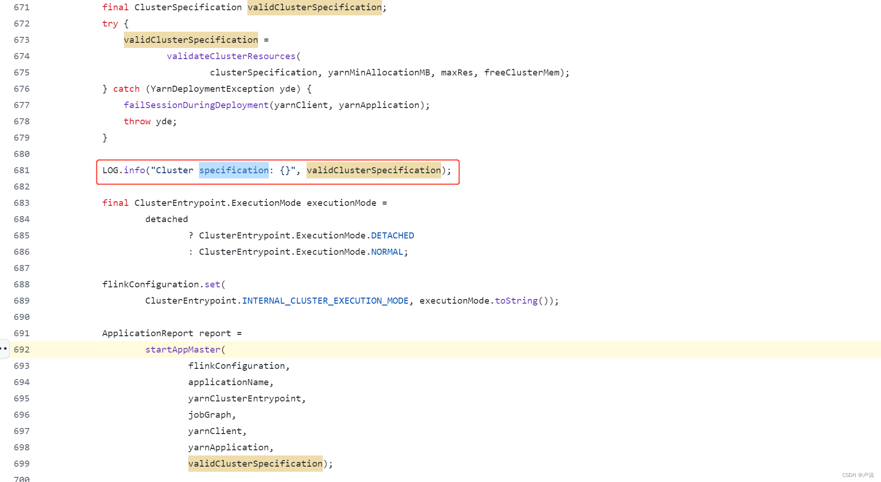Click 'yarnApplication,' argument on line 698
The height and width of the screenshot is (482, 881).
coord(231,448)
